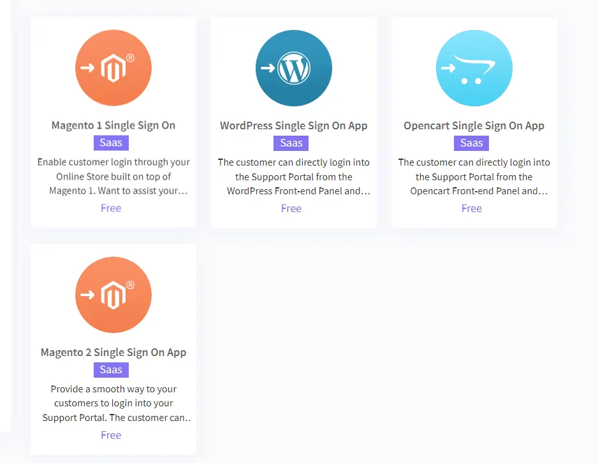Screen dimensions: 598x463
Task: Select Saas badge under Magento 2 Single Sign On App
Action: [111, 369]
